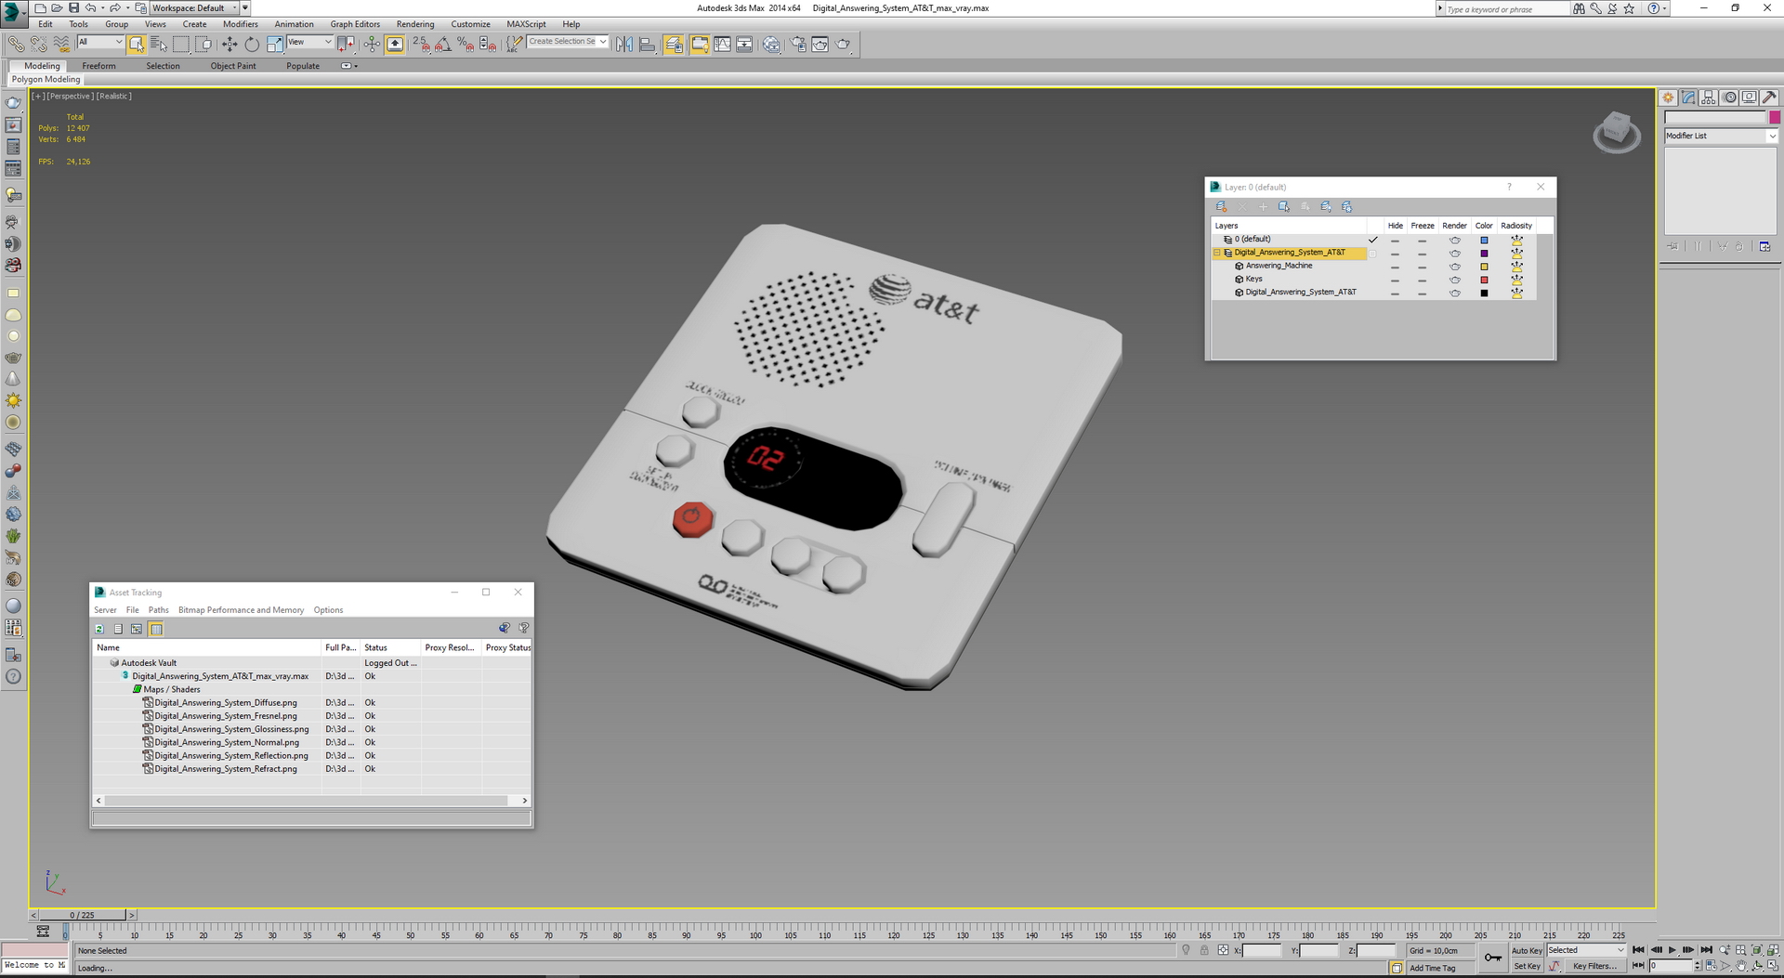The width and height of the screenshot is (1784, 978).
Task: Toggle Auto Key animation mode
Action: pos(1527,950)
